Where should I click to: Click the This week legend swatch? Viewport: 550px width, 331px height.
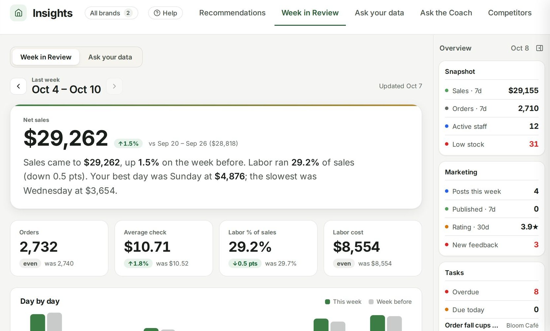pos(328,302)
